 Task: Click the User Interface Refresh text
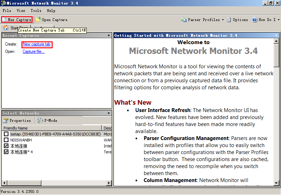coord(163,110)
